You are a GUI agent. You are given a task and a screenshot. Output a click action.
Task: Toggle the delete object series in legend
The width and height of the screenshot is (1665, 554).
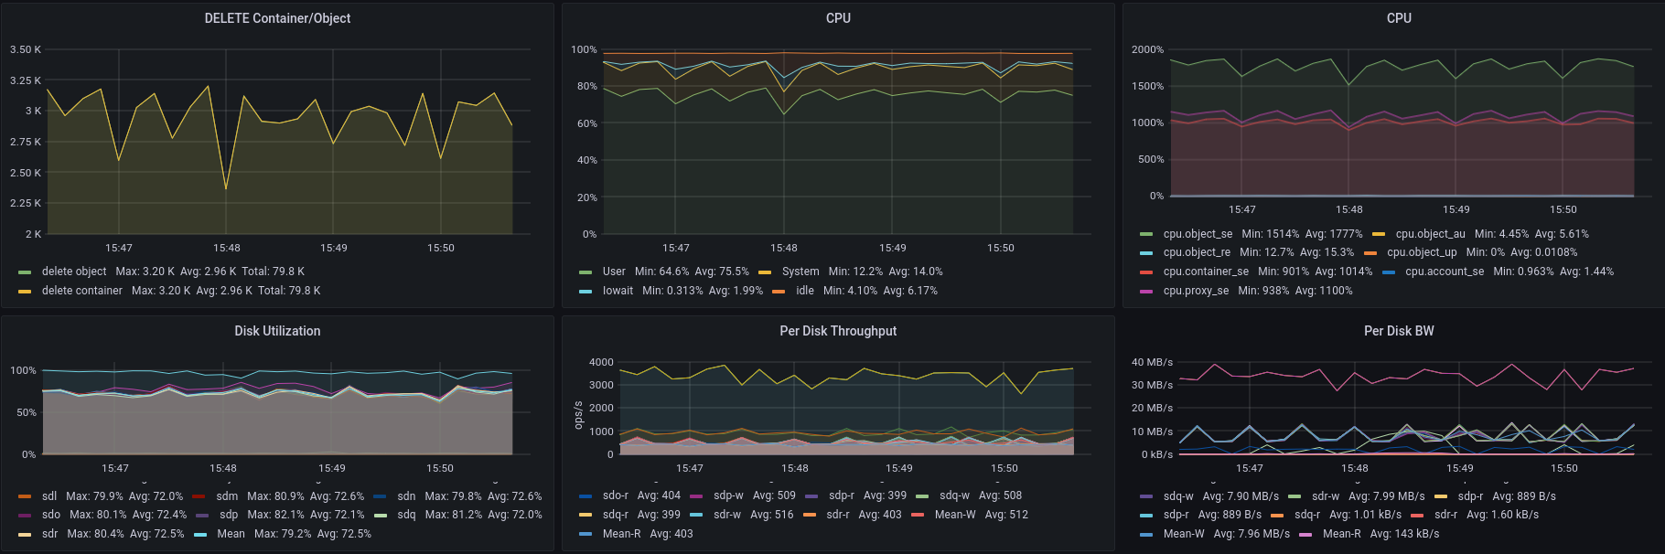(74, 272)
